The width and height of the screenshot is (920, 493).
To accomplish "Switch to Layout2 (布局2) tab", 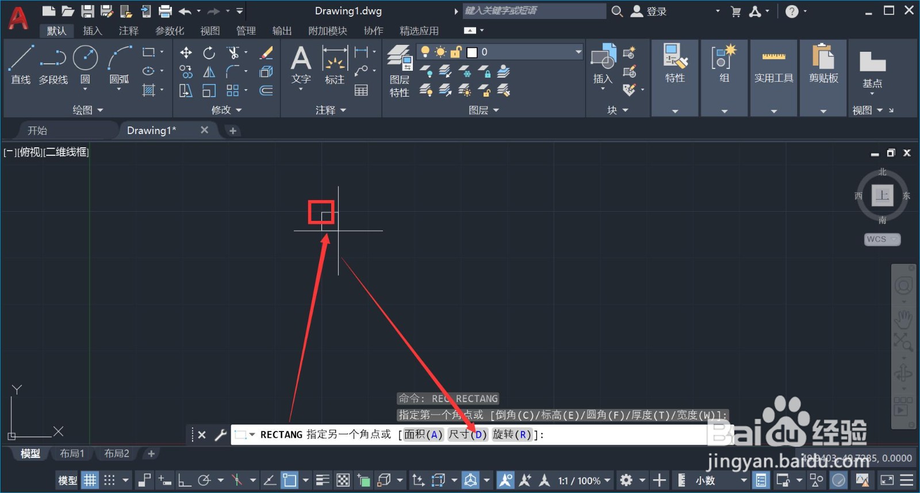I will tap(117, 453).
